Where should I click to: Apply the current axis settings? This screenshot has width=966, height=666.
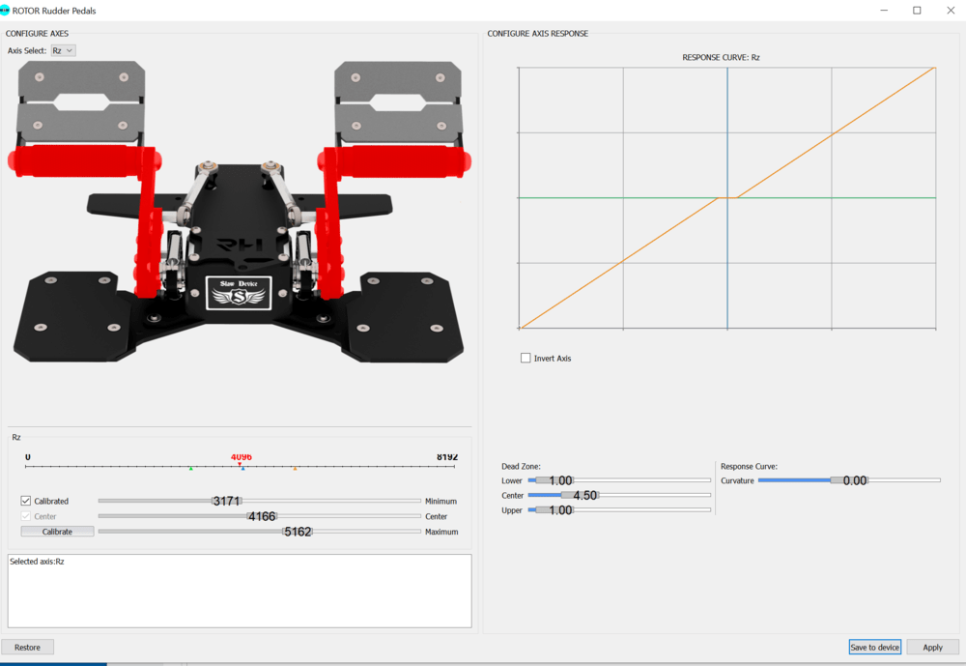coord(932,647)
